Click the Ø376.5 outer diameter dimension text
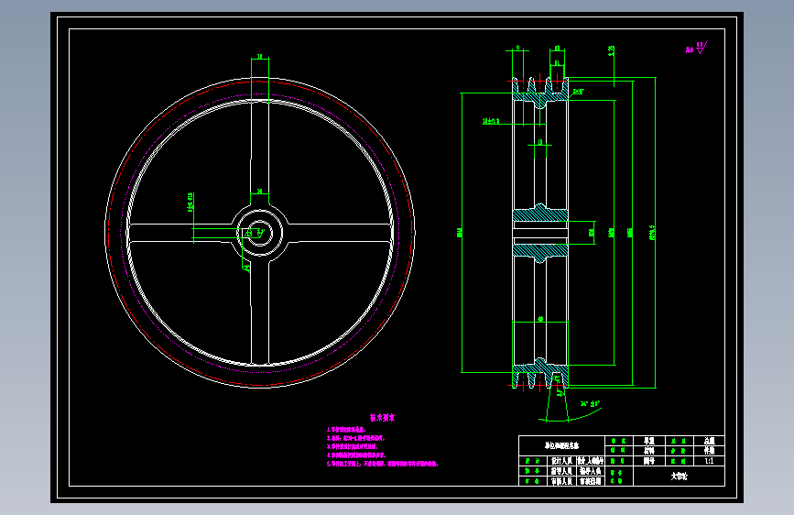The height and width of the screenshot is (515, 794). click(652, 233)
